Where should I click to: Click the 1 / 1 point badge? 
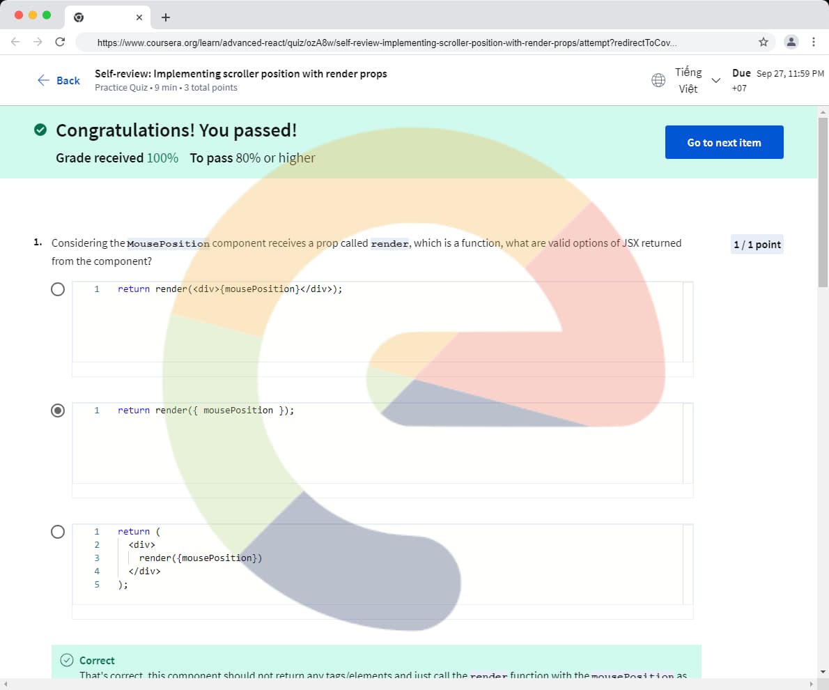point(757,245)
